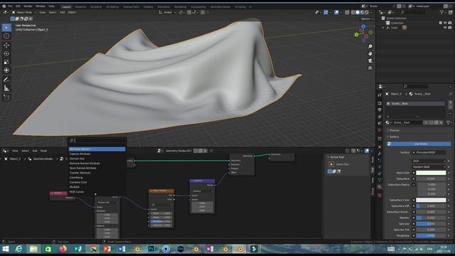The height and width of the screenshot is (256, 455).
Task: Open the Blender logo menu
Action: [x=4, y=6]
